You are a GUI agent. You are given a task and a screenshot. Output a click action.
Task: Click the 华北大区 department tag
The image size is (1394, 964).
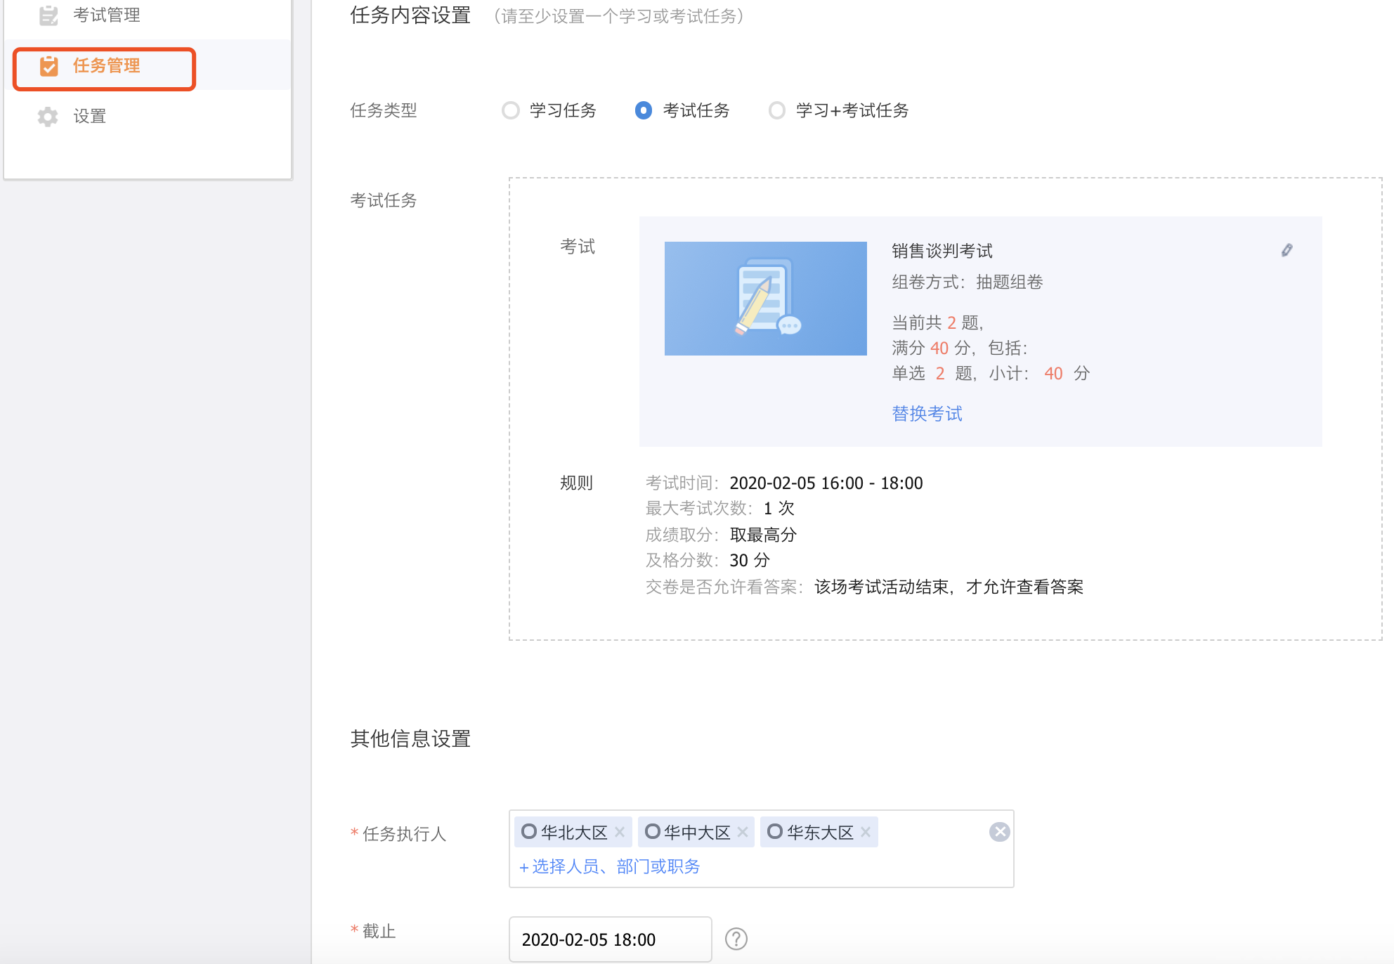573,833
